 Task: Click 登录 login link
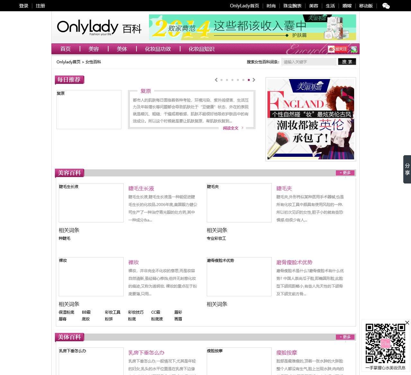click(x=24, y=6)
